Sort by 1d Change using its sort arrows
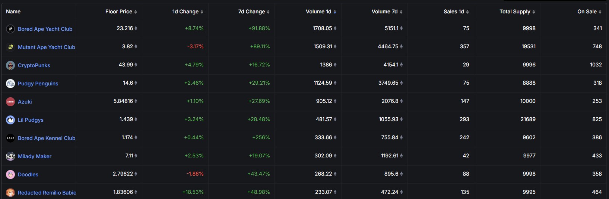The width and height of the screenshot is (609, 199). click(x=202, y=12)
